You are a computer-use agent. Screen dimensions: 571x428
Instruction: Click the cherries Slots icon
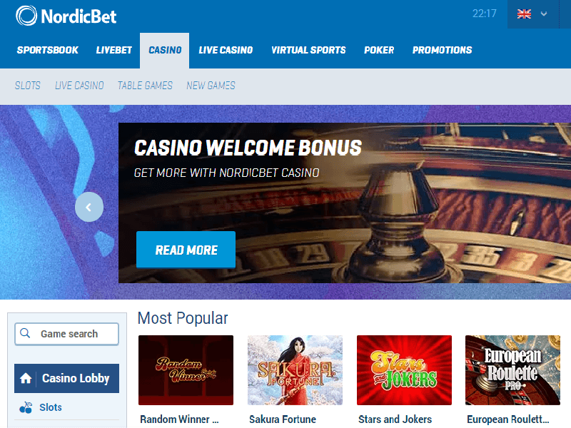(x=26, y=407)
